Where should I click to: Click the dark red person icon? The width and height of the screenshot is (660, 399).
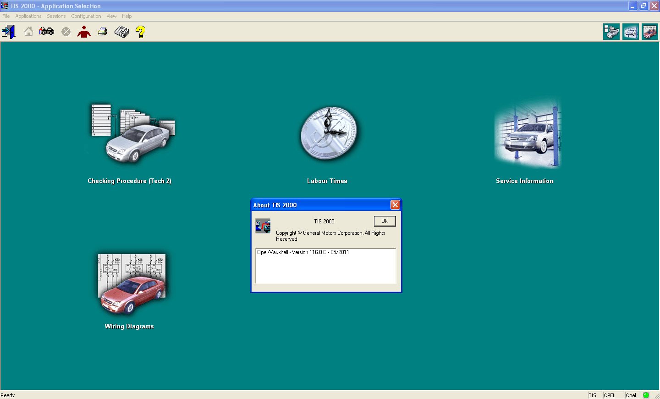pyautogui.click(x=84, y=32)
